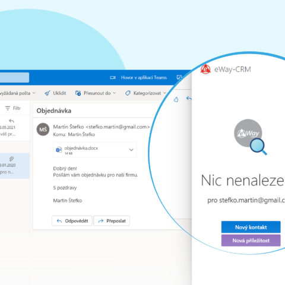
Task: Click the search box in blue header
Action: pyautogui.click(x=14, y=77)
